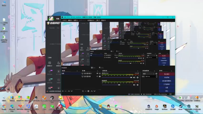Click the red 停止推流 button
The height and width of the screenshot is (114, 203).
coord(167,74)
